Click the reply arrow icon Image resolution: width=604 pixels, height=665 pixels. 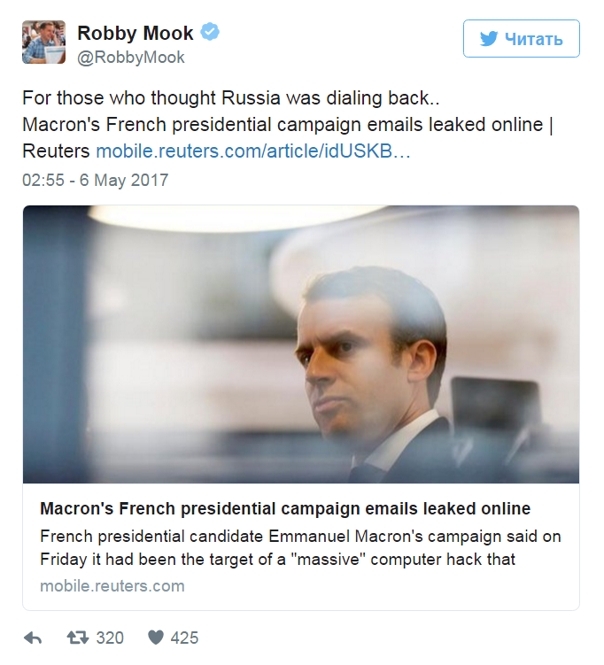[33, 638]
